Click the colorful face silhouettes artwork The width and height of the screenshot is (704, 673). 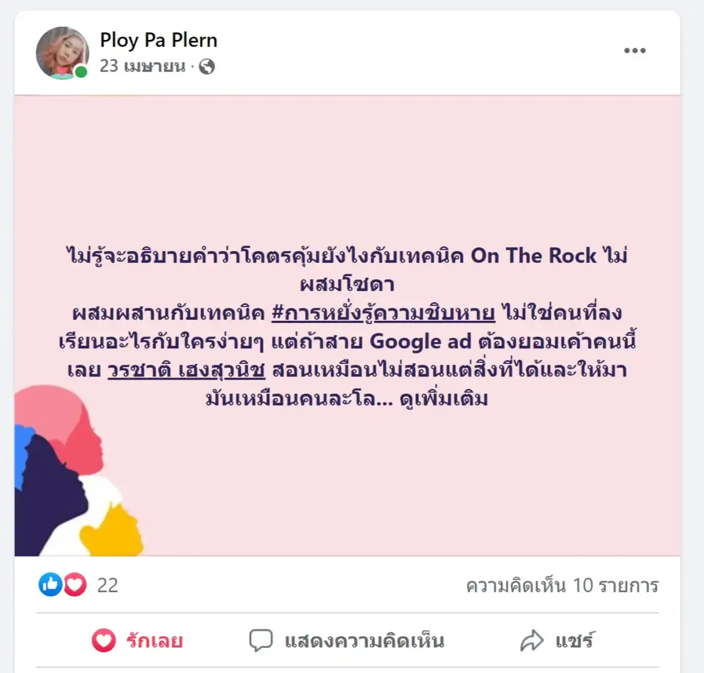(x=79, y=470)
